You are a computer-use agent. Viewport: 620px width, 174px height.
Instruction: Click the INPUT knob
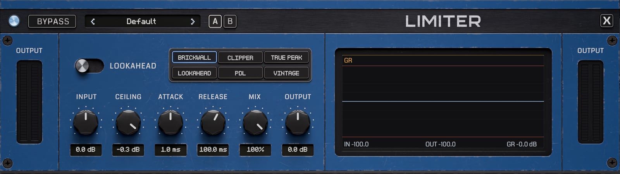click(x=86, y=122)
